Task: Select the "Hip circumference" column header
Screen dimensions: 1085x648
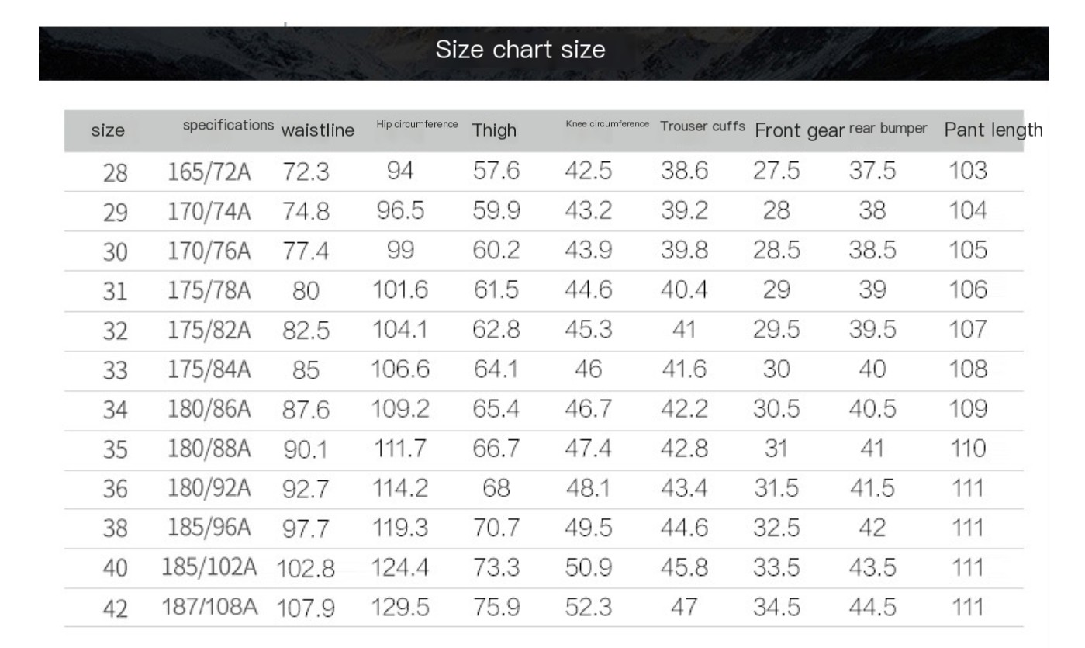Action: [x=417, y=124]
